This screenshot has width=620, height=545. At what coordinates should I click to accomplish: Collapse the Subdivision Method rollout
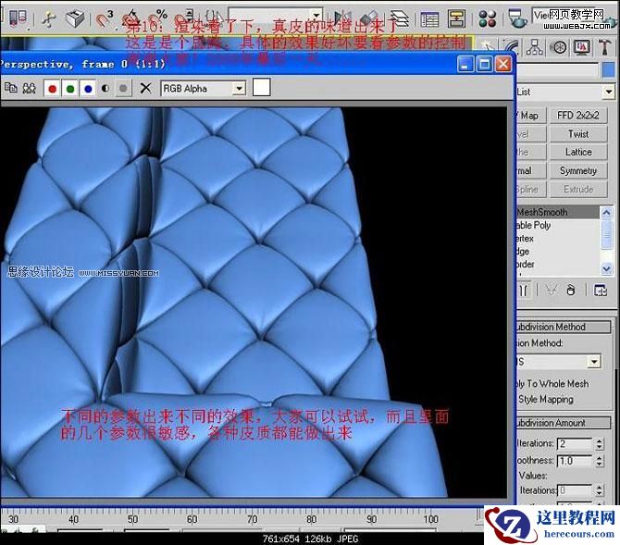(564, 327)
